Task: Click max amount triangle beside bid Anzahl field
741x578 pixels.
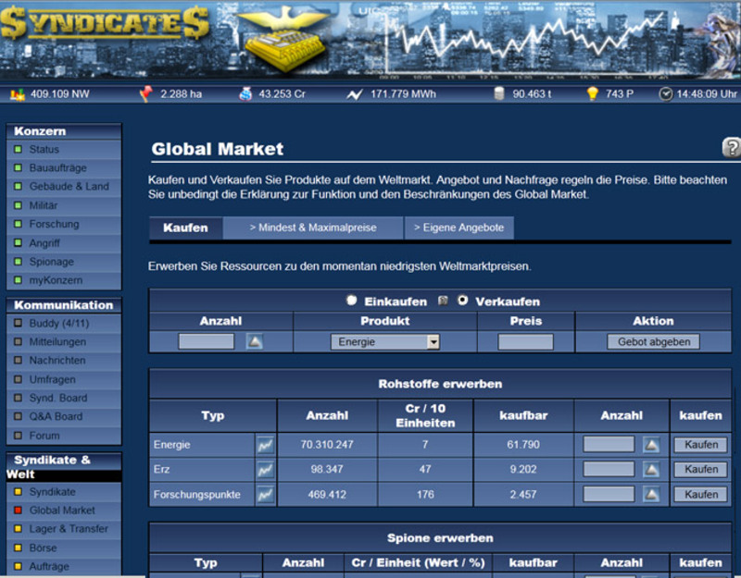Action: 255,341
